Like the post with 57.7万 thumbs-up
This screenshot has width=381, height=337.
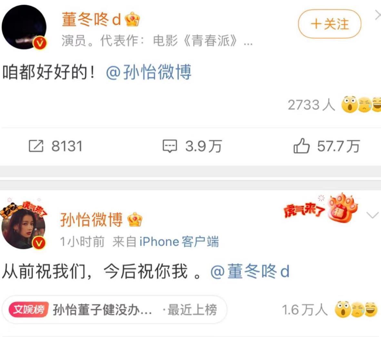301,146
